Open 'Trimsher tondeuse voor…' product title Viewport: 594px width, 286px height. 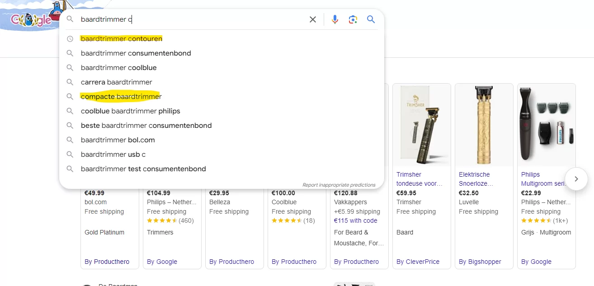[419, 179]
